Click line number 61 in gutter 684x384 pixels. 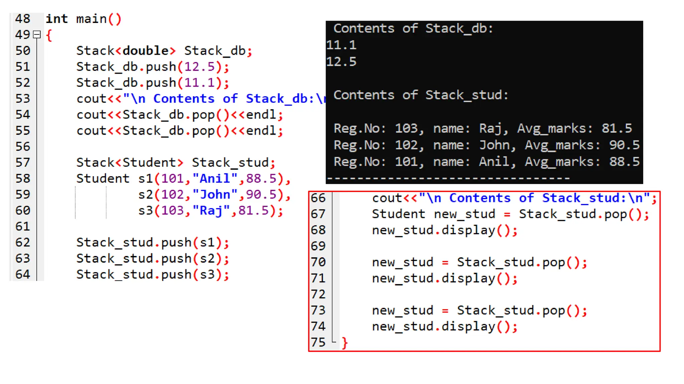click(23, 227)
